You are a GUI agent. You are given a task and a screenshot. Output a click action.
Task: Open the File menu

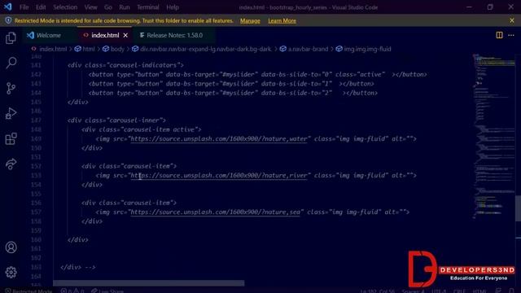point(24,7)
